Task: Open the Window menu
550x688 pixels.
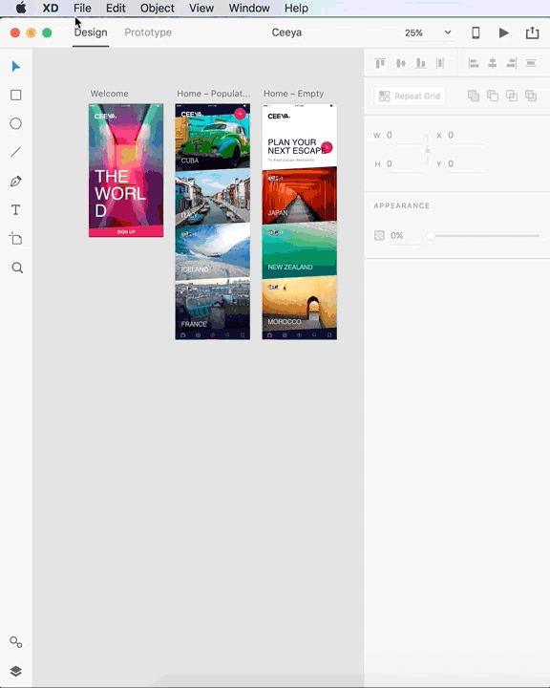Action: (x=249, y=8)
